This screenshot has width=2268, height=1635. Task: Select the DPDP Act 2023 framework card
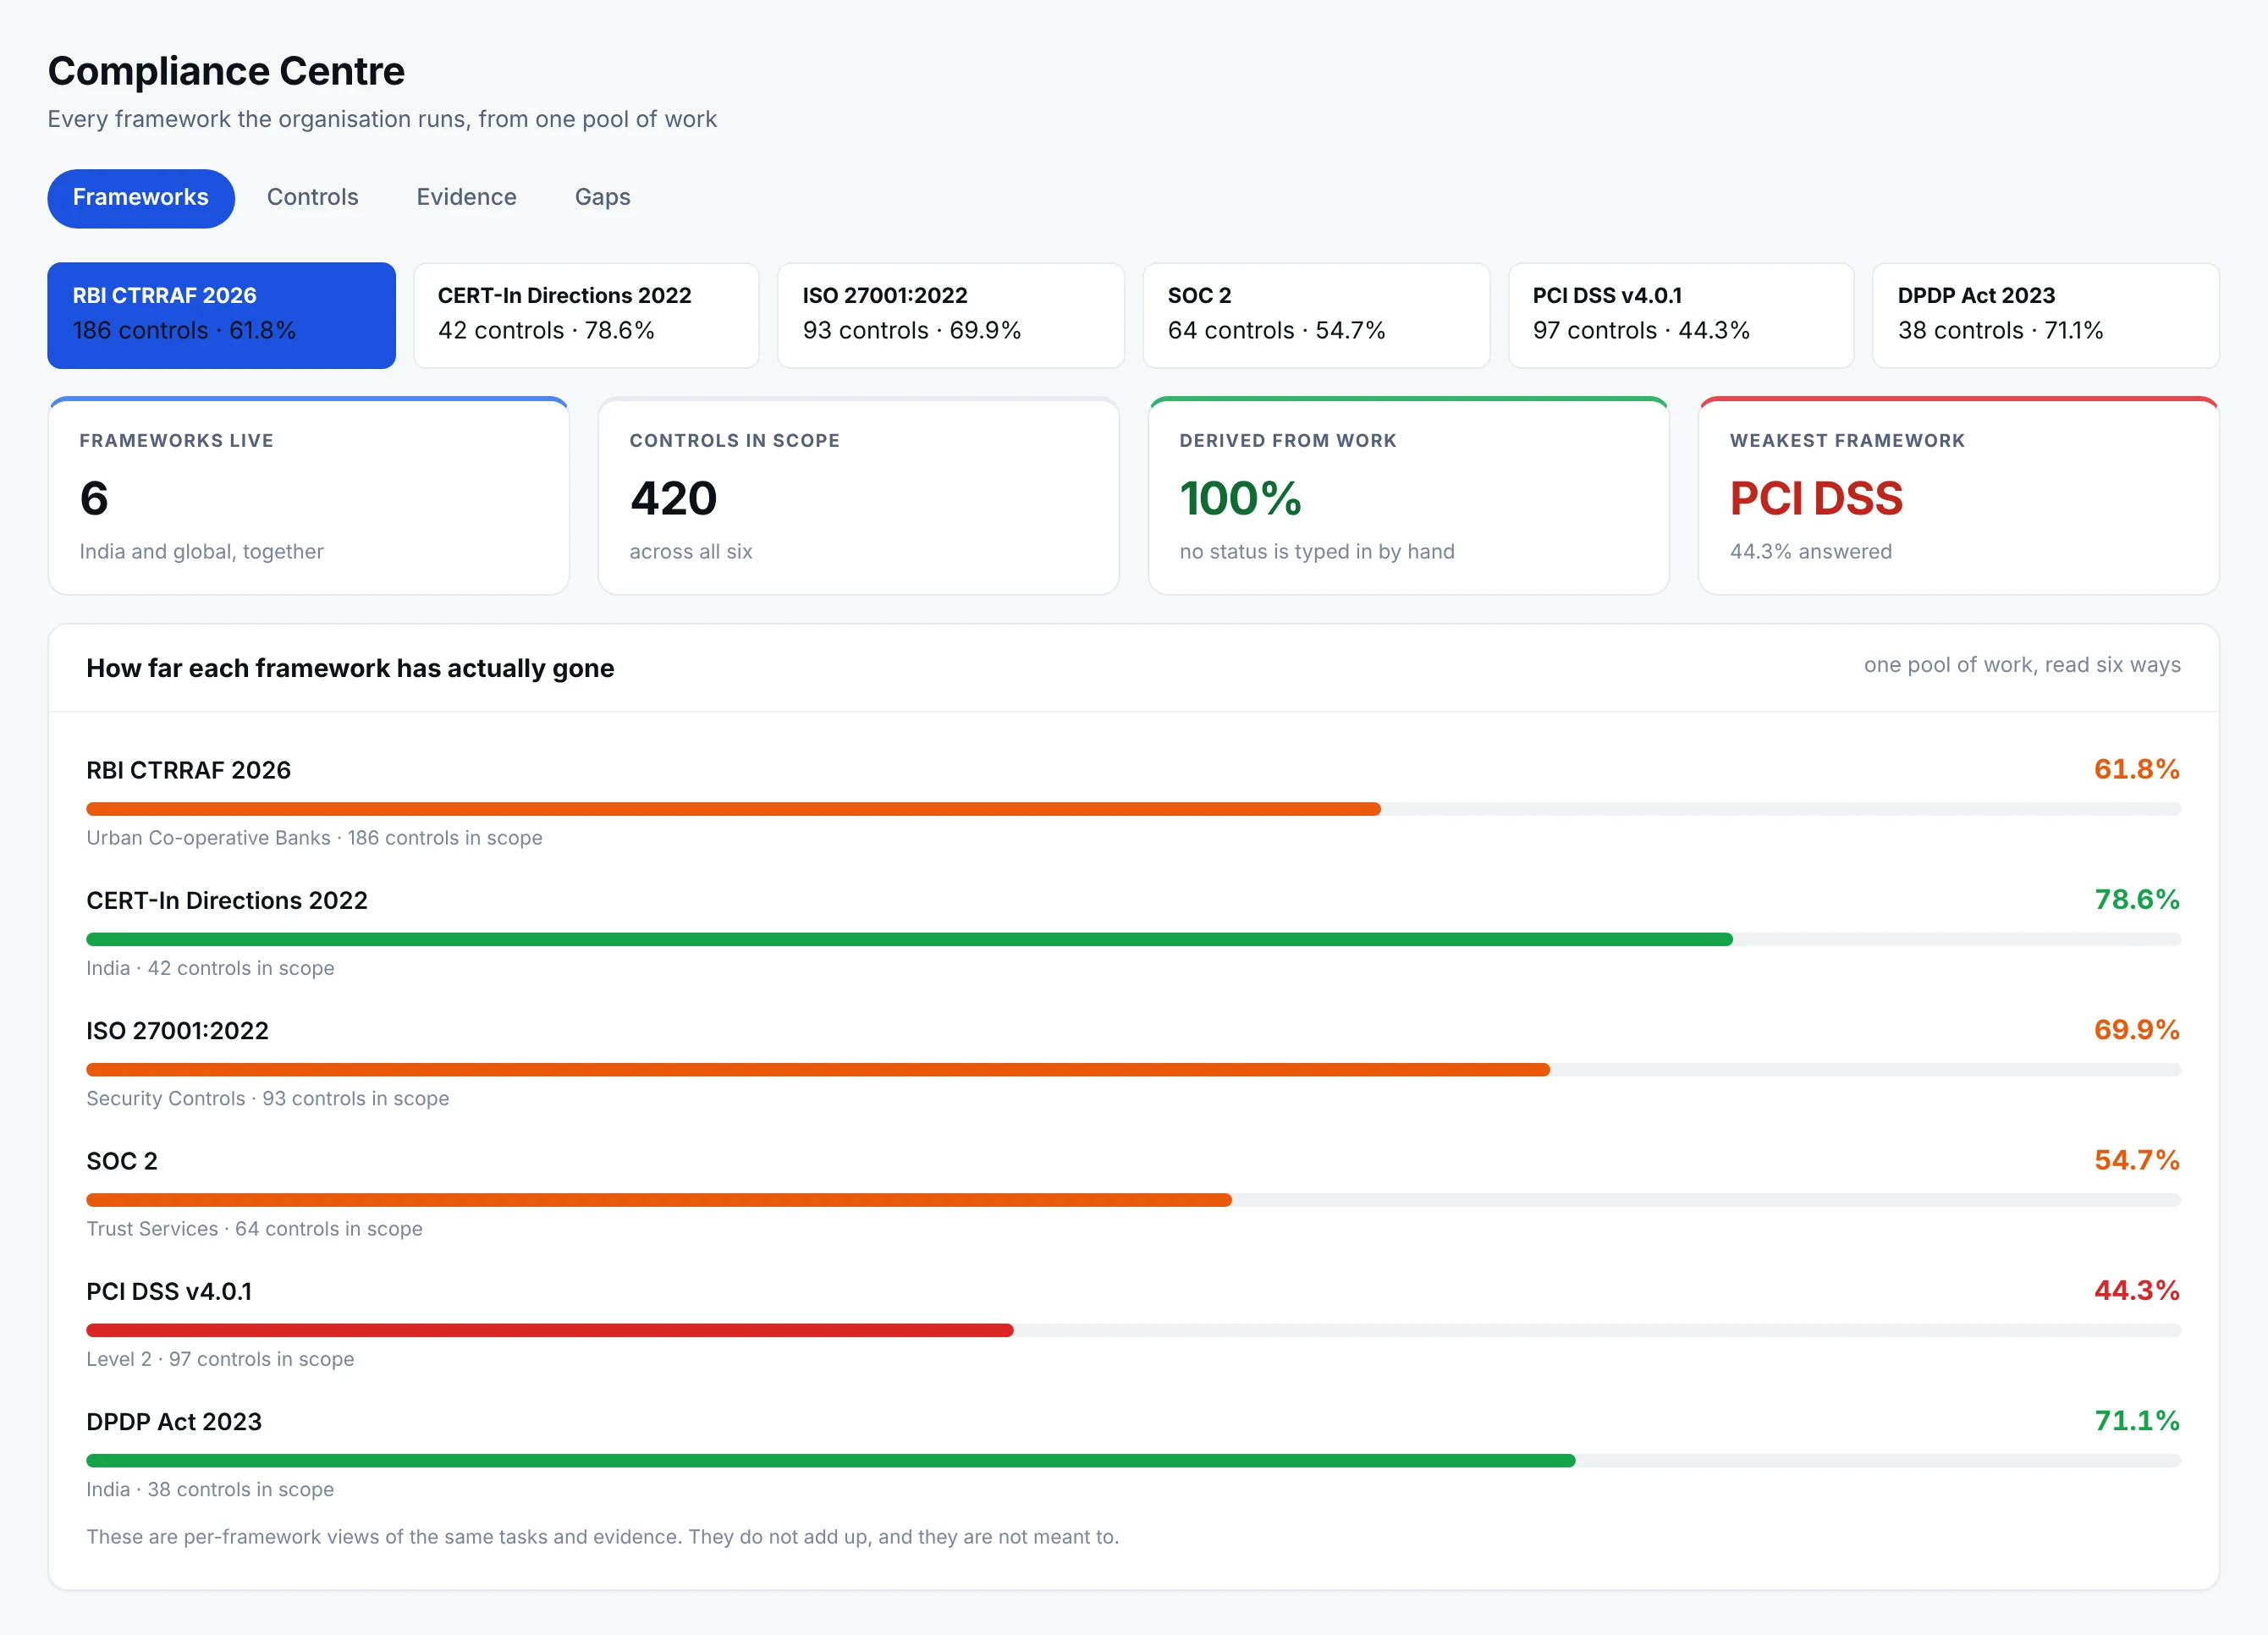pyautogui.click(x=2046, y=315)
